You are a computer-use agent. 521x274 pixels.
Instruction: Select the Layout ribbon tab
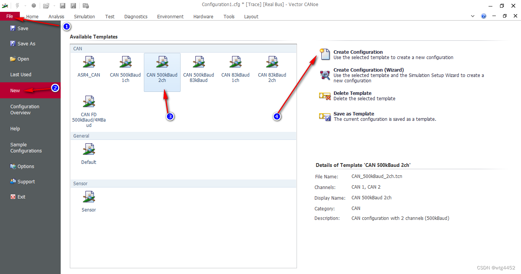(251, 16)
